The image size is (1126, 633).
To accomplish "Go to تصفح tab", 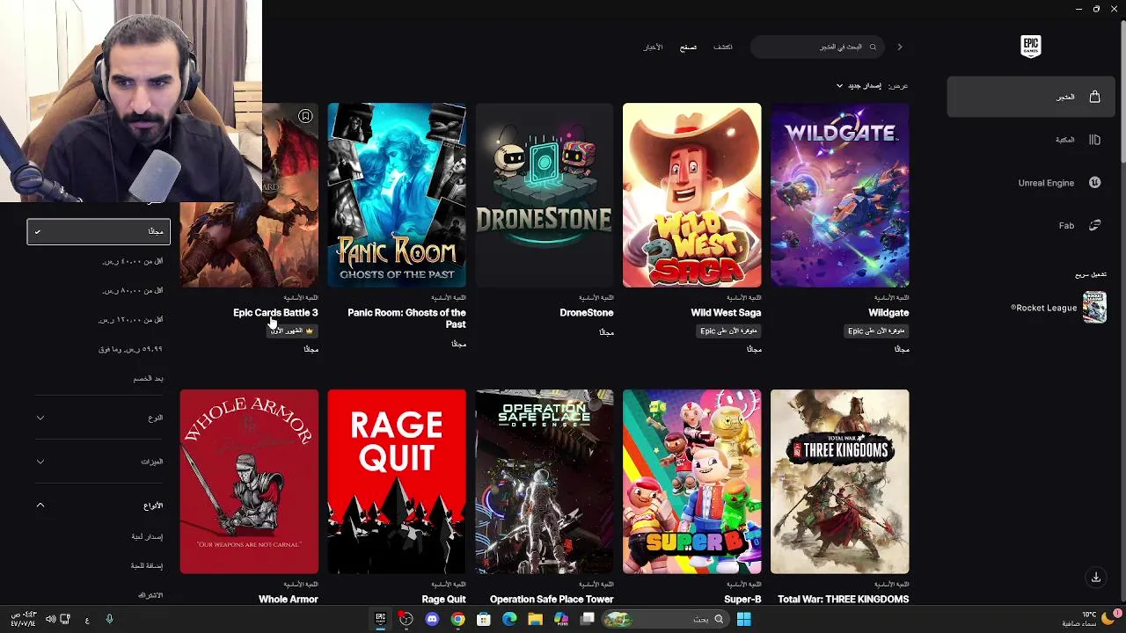I will coord(688,47).
